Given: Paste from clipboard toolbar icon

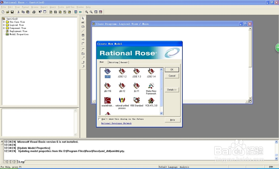Looking at the screenshot, I should tap(28, 12).
